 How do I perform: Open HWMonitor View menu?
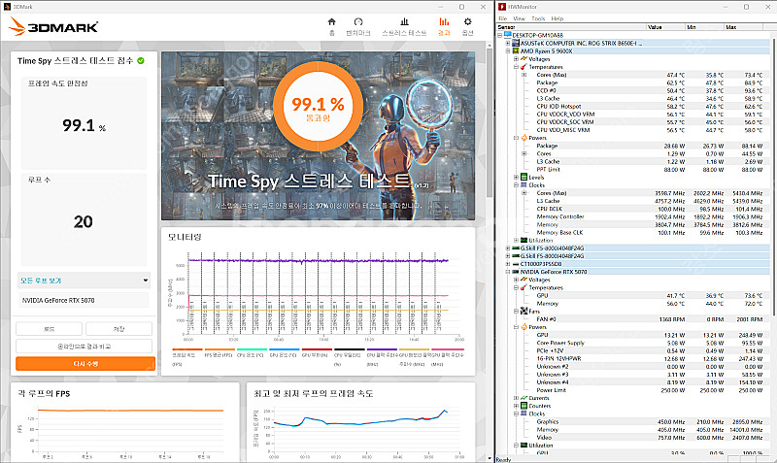pos(519,18)
